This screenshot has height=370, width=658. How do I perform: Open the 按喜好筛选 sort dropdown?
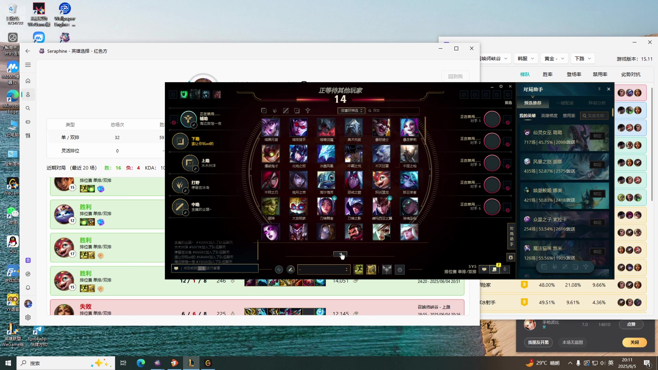coord(352,111)
